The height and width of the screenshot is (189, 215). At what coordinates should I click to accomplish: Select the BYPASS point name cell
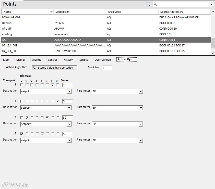click(x=7, y=23)
